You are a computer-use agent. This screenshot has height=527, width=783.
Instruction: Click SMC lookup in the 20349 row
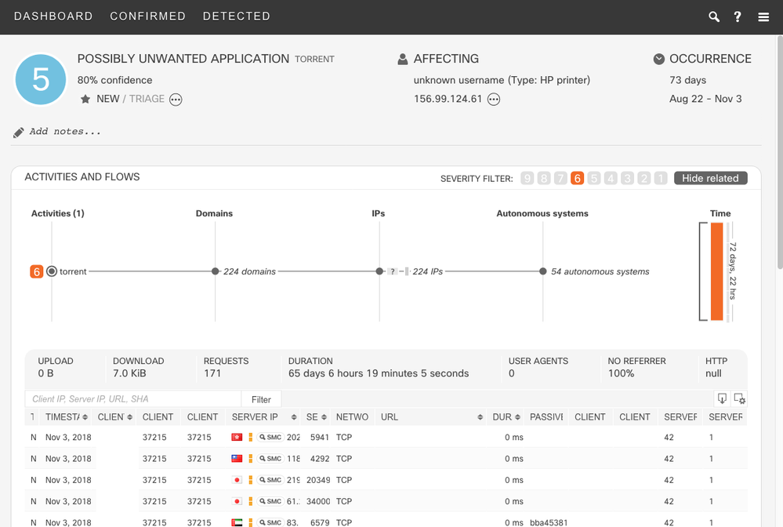pyautogui.click(x=270, y=480)
